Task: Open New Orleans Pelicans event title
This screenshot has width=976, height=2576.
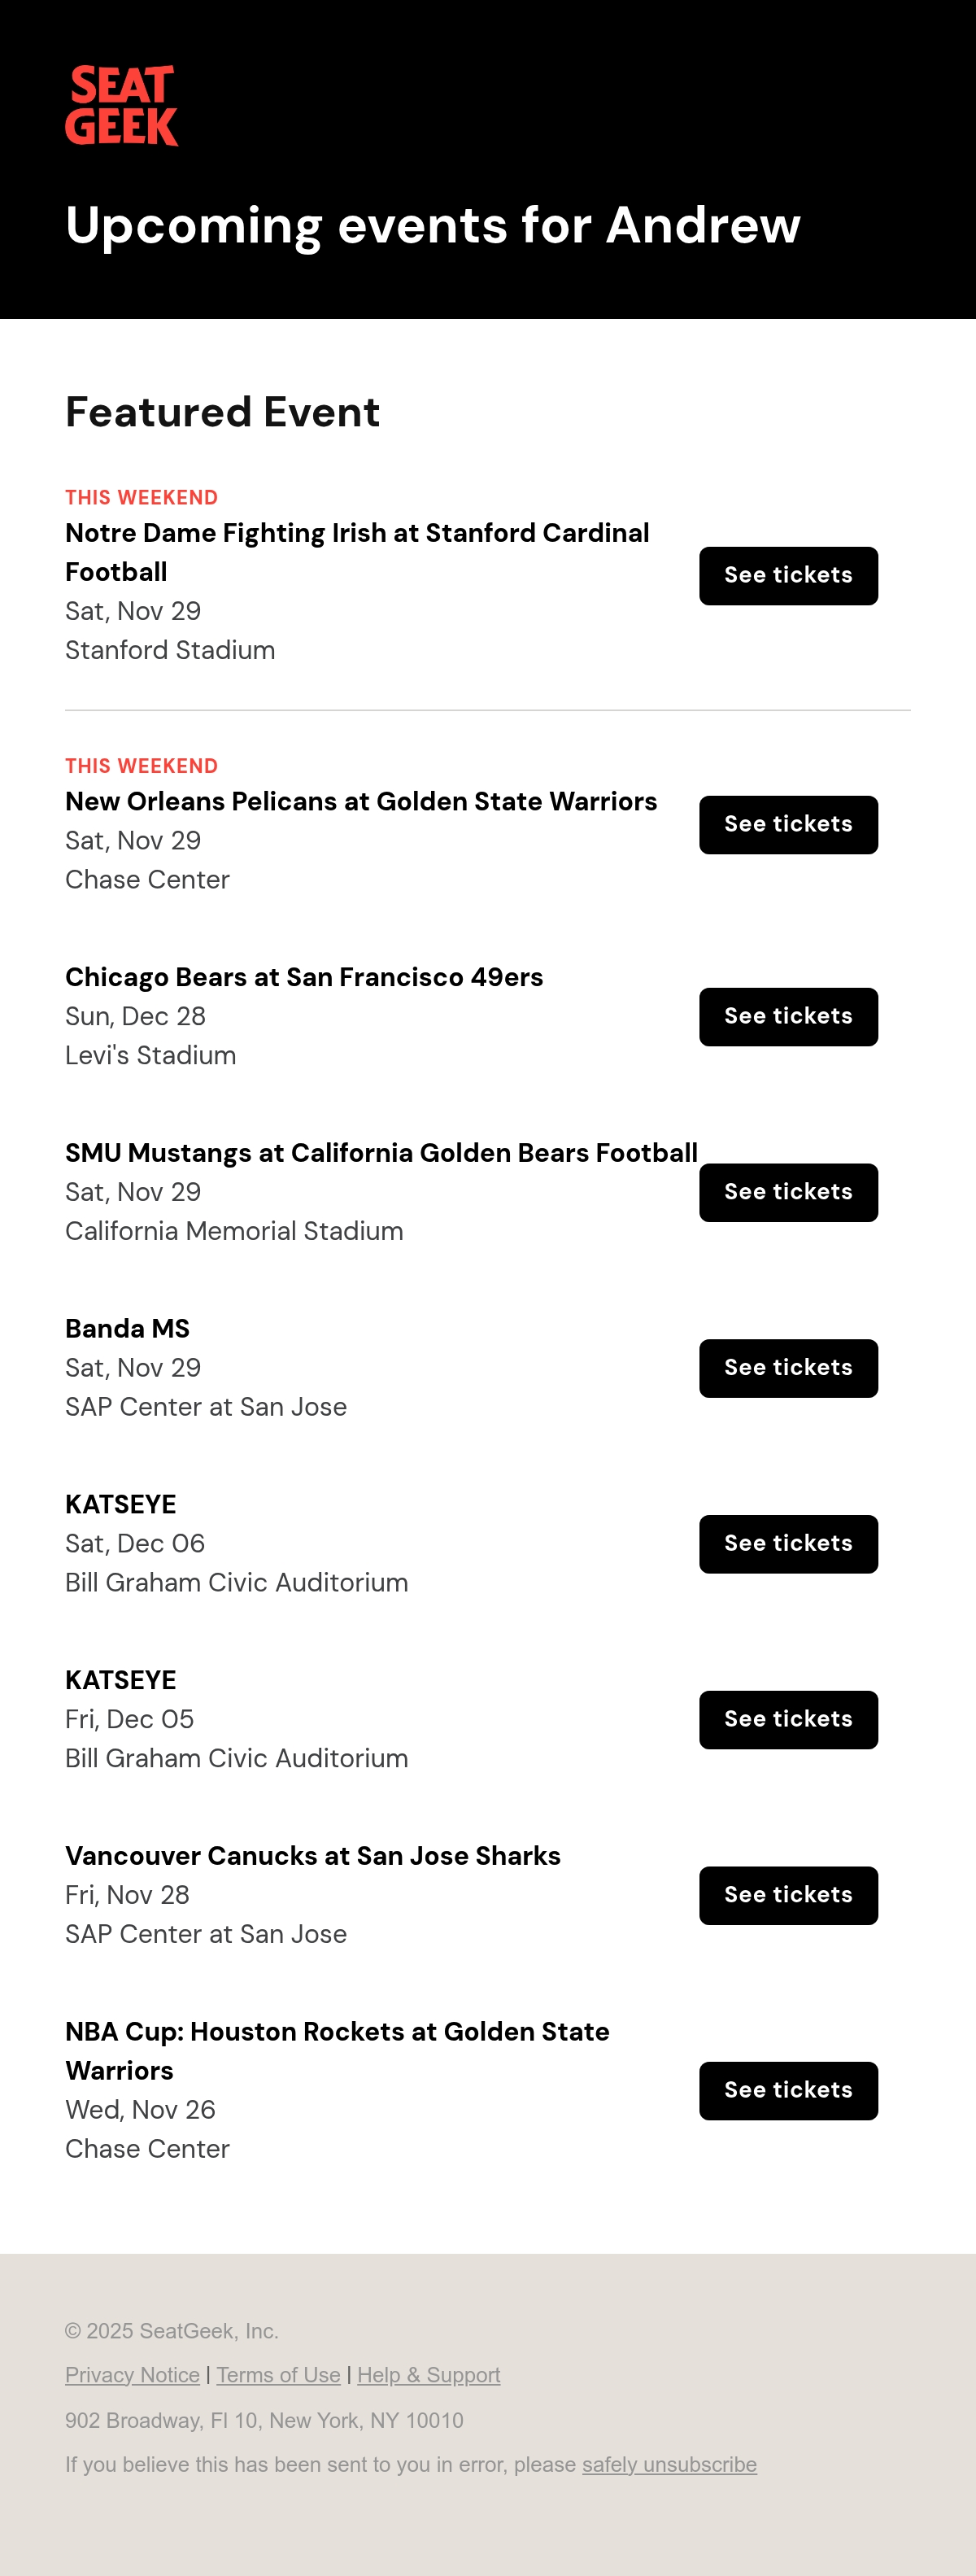Action: click(361, 801)
